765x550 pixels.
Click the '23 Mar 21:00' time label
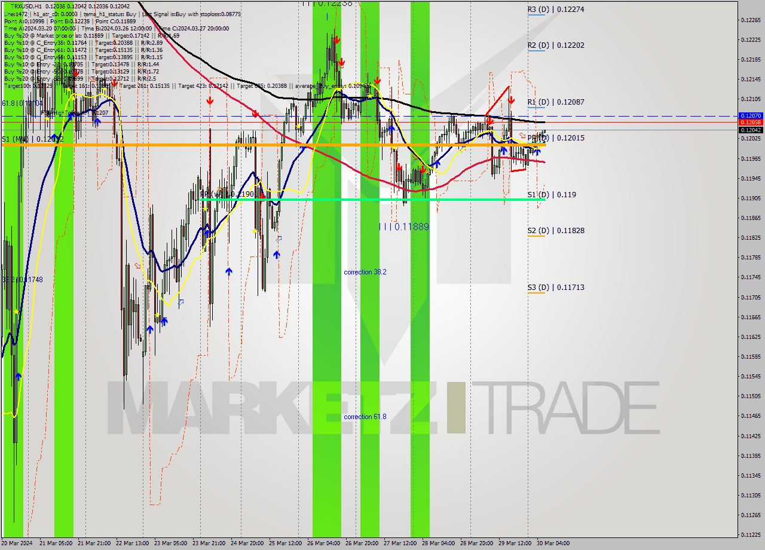[209, 543]
